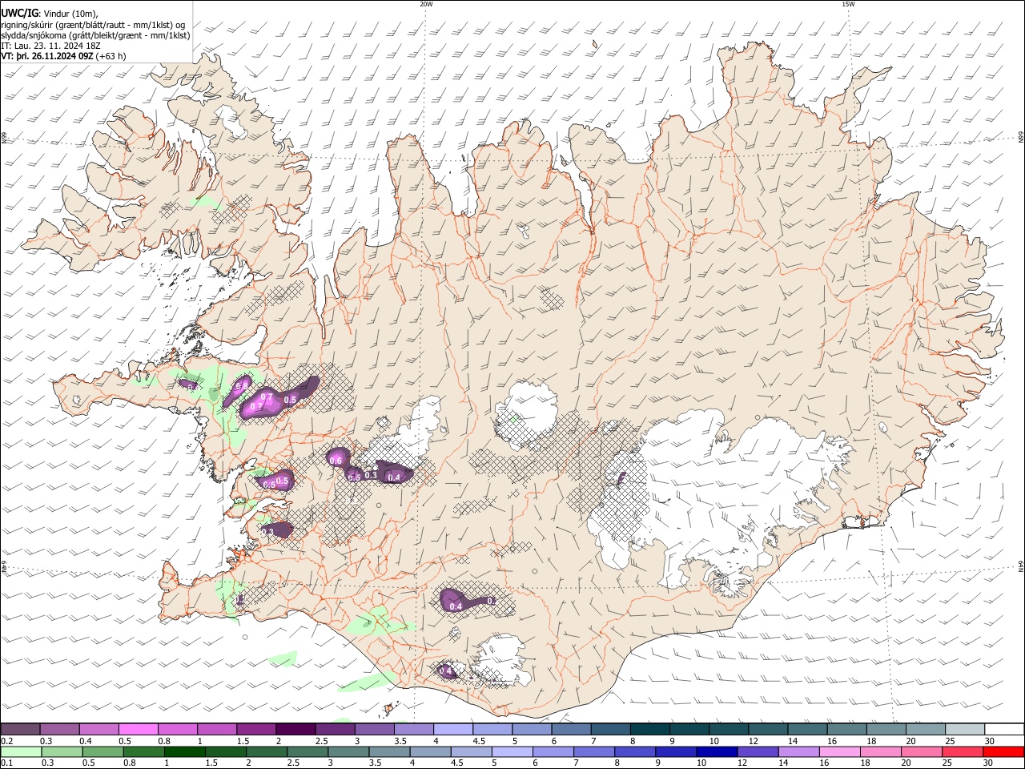Screen dimensions: 1025x769
Task: Click the '0.1' label under the bottom legend row
Action: [6, 763]
